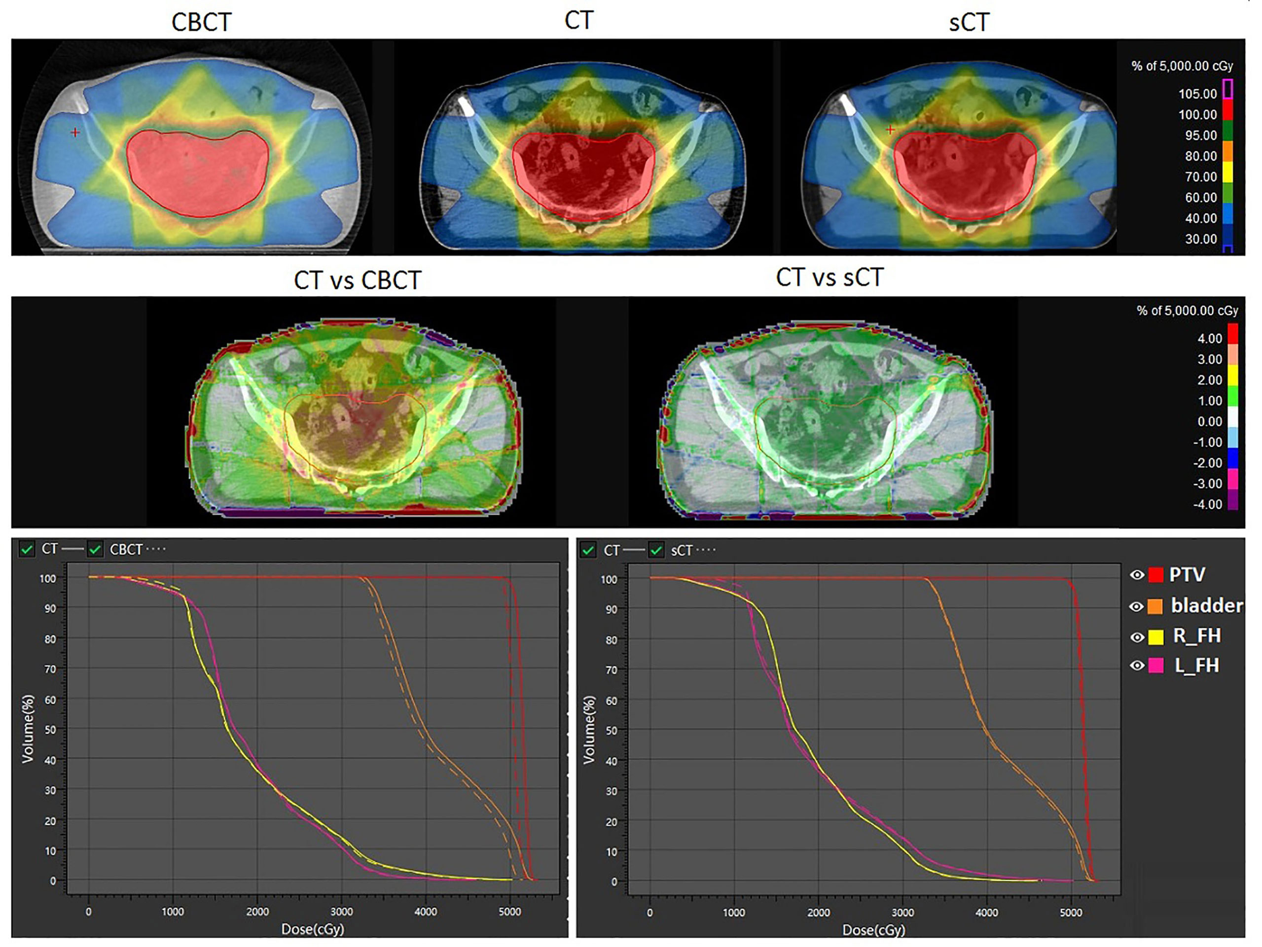Toggle the sCT checkbox in right DVH panel
The height and width of the screenshot is (947, 1262).
pos(657,550)
